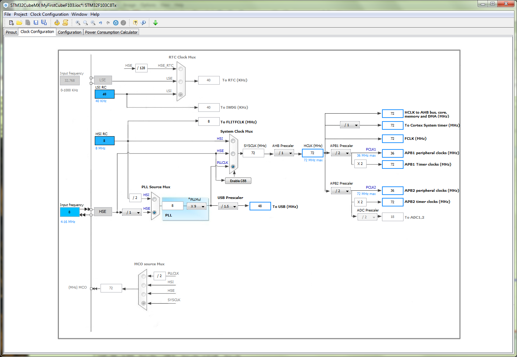
Task: Click the SYSCLK (MHz) 72 field
Action: coord(253,153)
